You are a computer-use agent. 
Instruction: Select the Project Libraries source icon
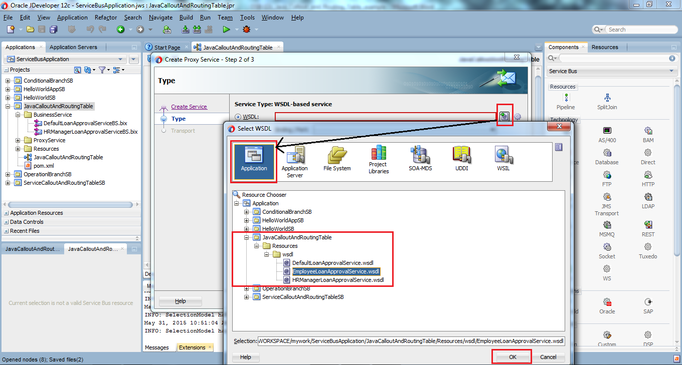coord(379,160)
